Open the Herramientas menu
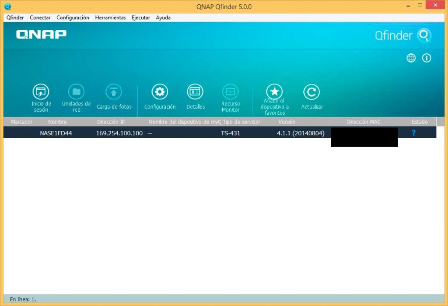The height and width of the screenshot is (306, 448). pos(110,18)
